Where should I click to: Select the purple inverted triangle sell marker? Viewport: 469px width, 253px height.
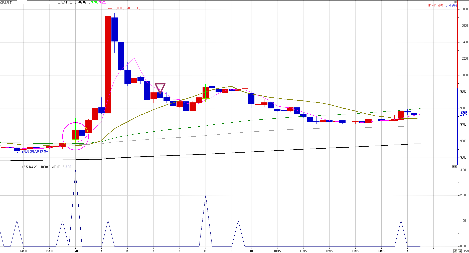click(x=160, y=88)
